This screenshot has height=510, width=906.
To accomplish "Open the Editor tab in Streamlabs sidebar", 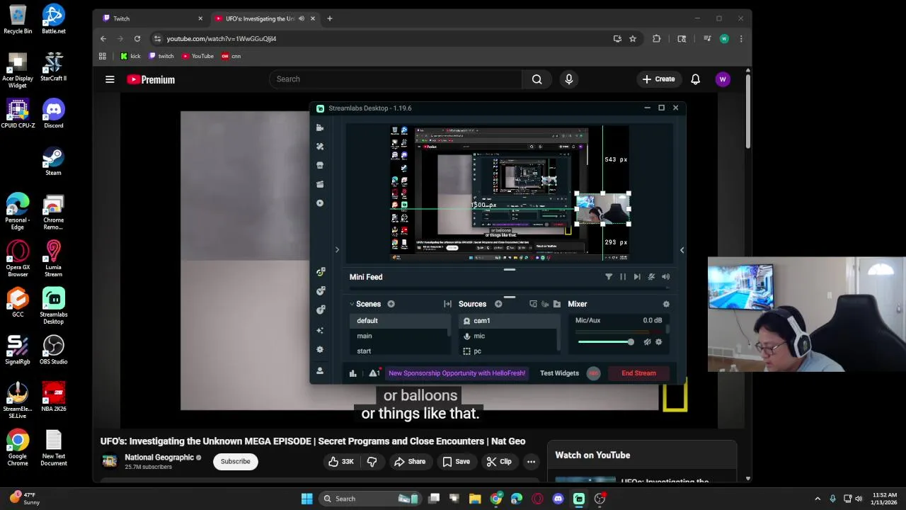I will click(320, 127).
